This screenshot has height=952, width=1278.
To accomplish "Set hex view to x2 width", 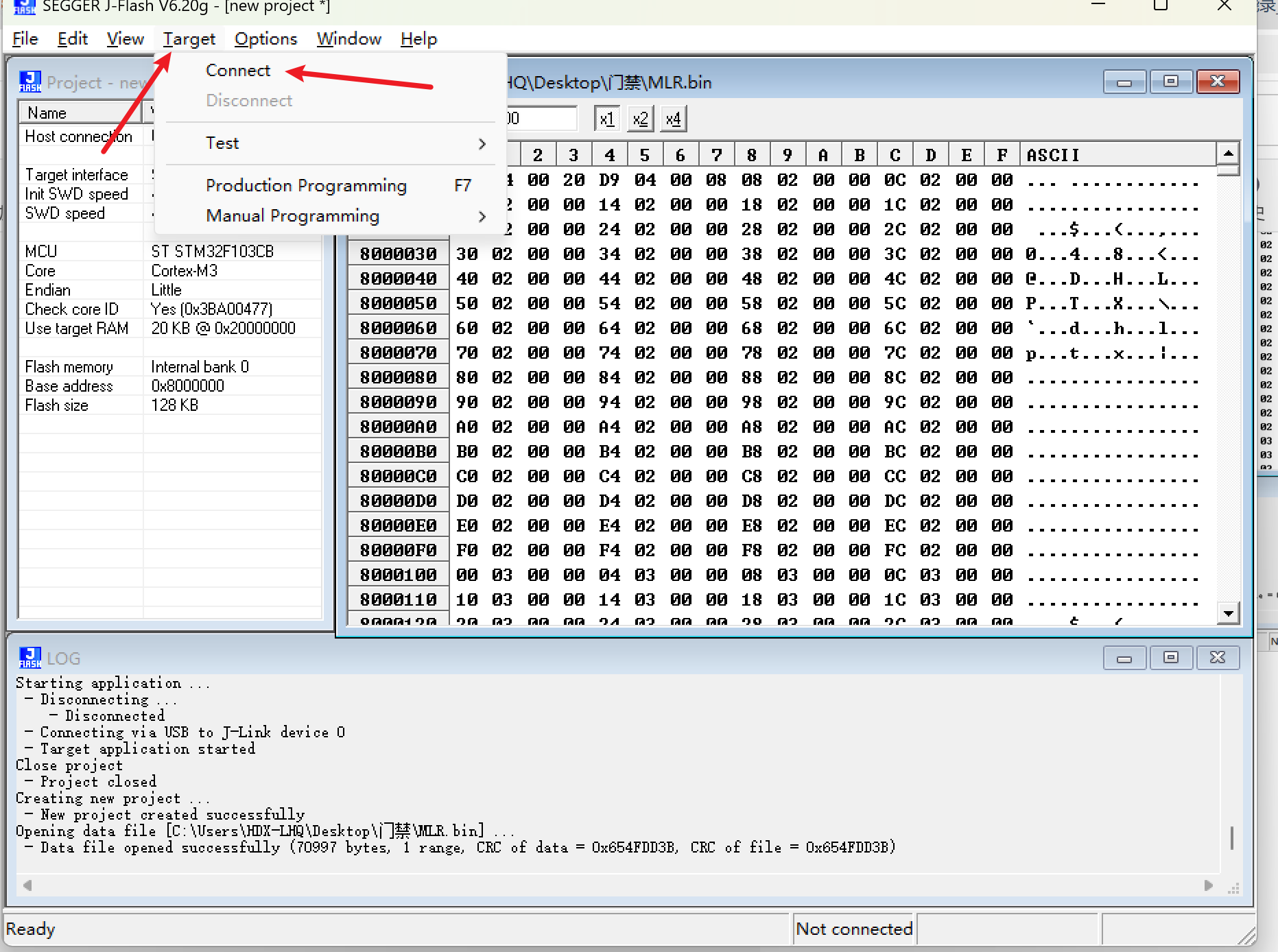I will [x=640, y=119].
